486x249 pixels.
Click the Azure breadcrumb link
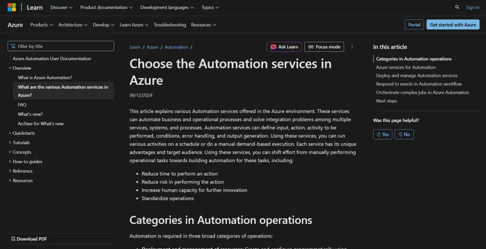point(152,47)
